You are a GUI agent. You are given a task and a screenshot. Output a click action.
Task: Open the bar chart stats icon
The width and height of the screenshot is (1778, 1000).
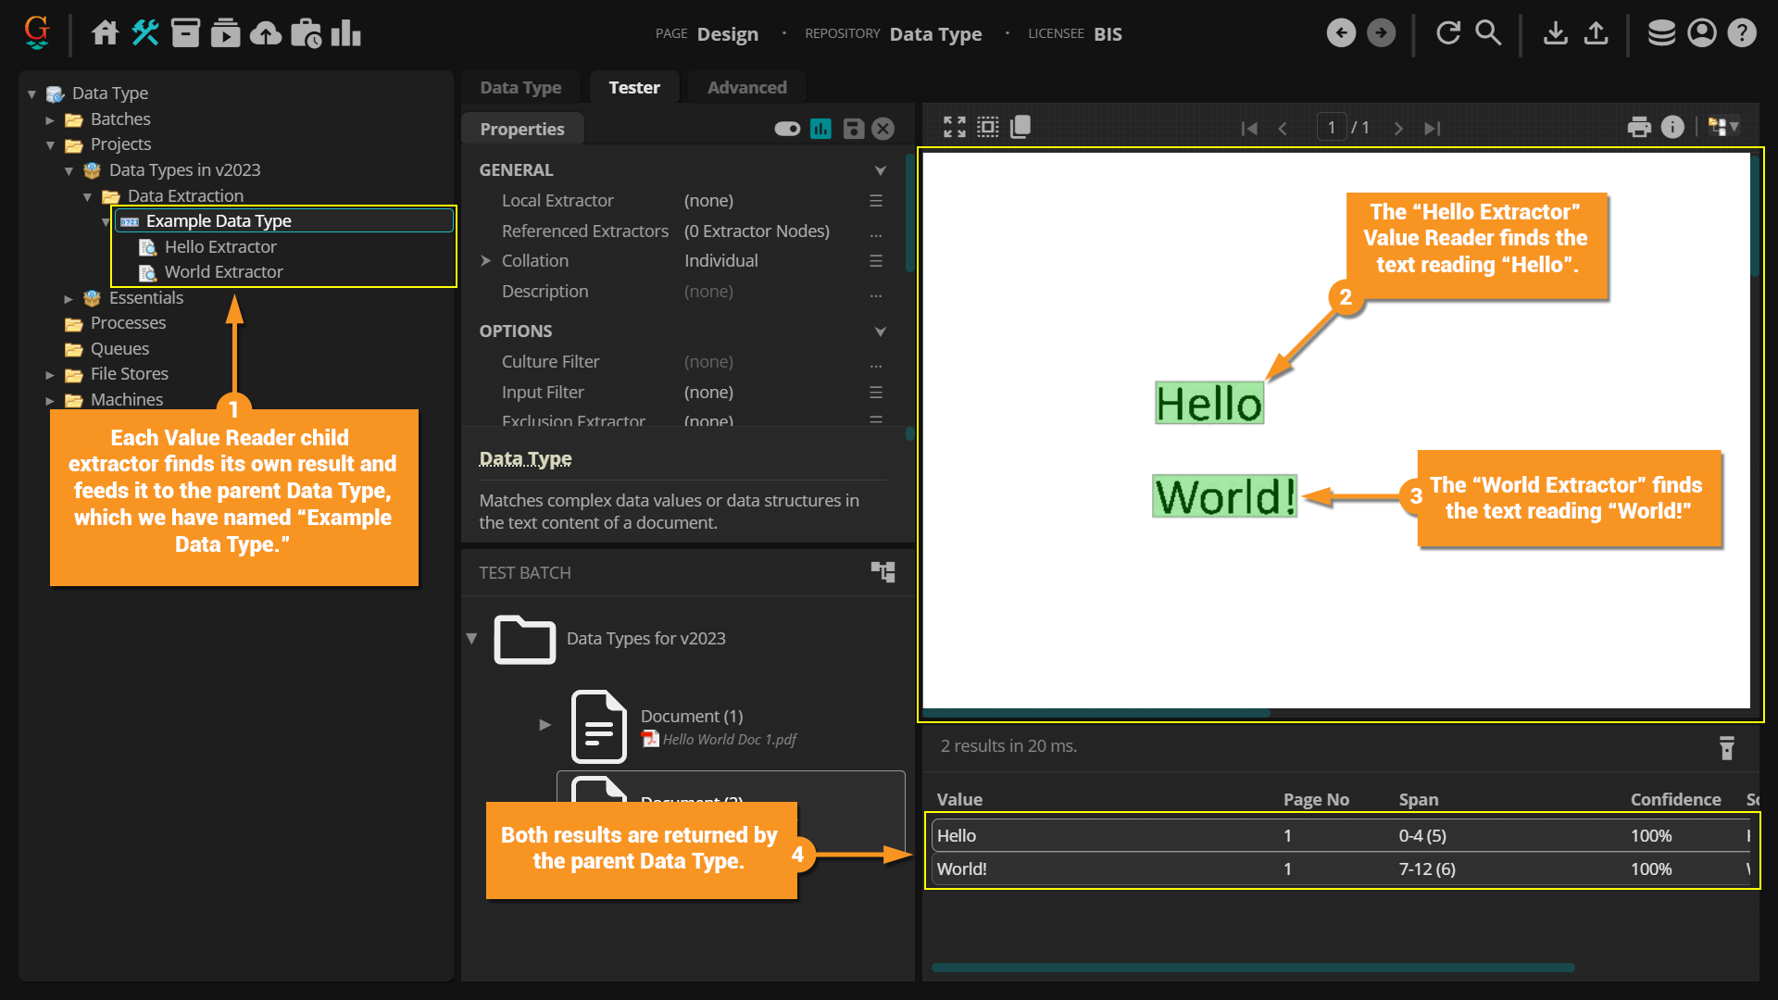(346, 33)
